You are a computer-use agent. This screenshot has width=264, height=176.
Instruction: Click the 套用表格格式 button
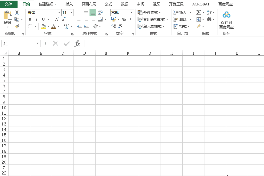[153, 19]
